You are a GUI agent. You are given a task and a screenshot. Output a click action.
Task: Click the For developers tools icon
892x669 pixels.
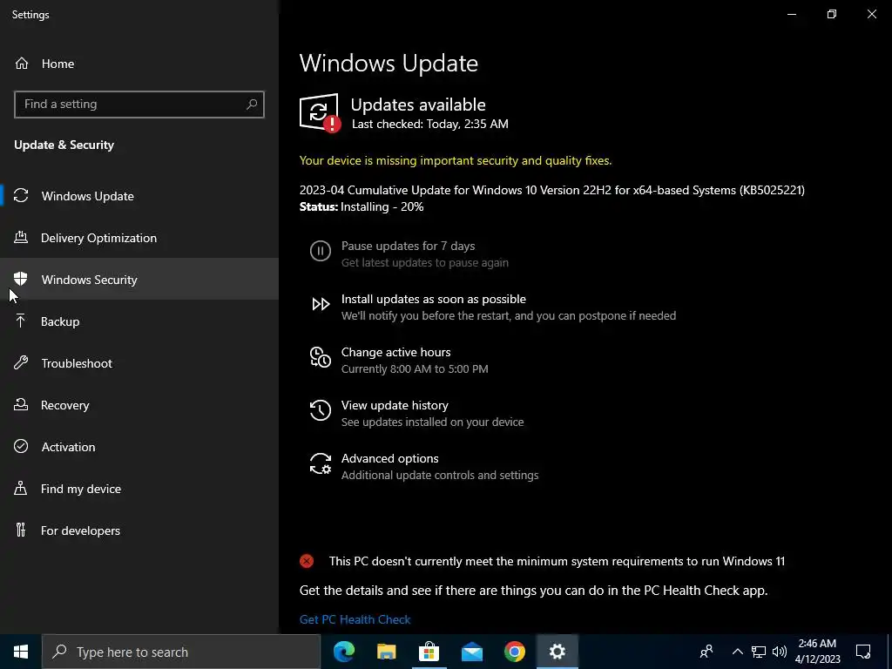point(21,530)
